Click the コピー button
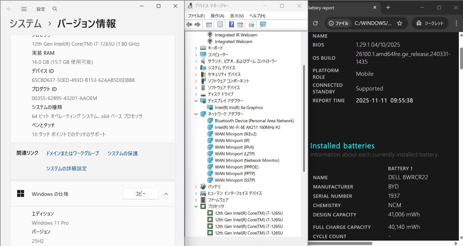This screenshot has width=463, height=246. click(140, 194)
